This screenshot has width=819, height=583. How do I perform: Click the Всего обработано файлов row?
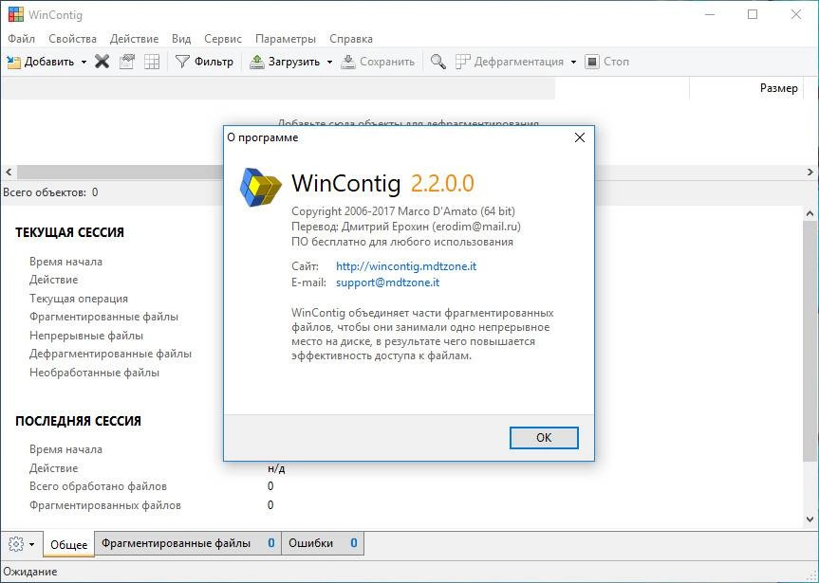pos(98,486)
